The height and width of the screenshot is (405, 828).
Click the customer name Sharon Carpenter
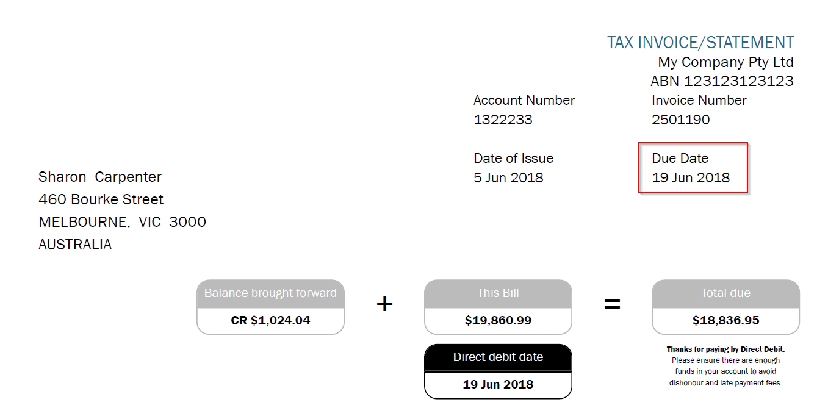pos(100,177)
